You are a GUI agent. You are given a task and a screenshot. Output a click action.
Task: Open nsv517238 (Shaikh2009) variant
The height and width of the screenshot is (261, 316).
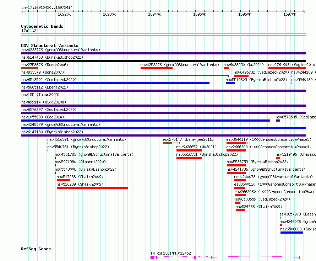[80, 177]
